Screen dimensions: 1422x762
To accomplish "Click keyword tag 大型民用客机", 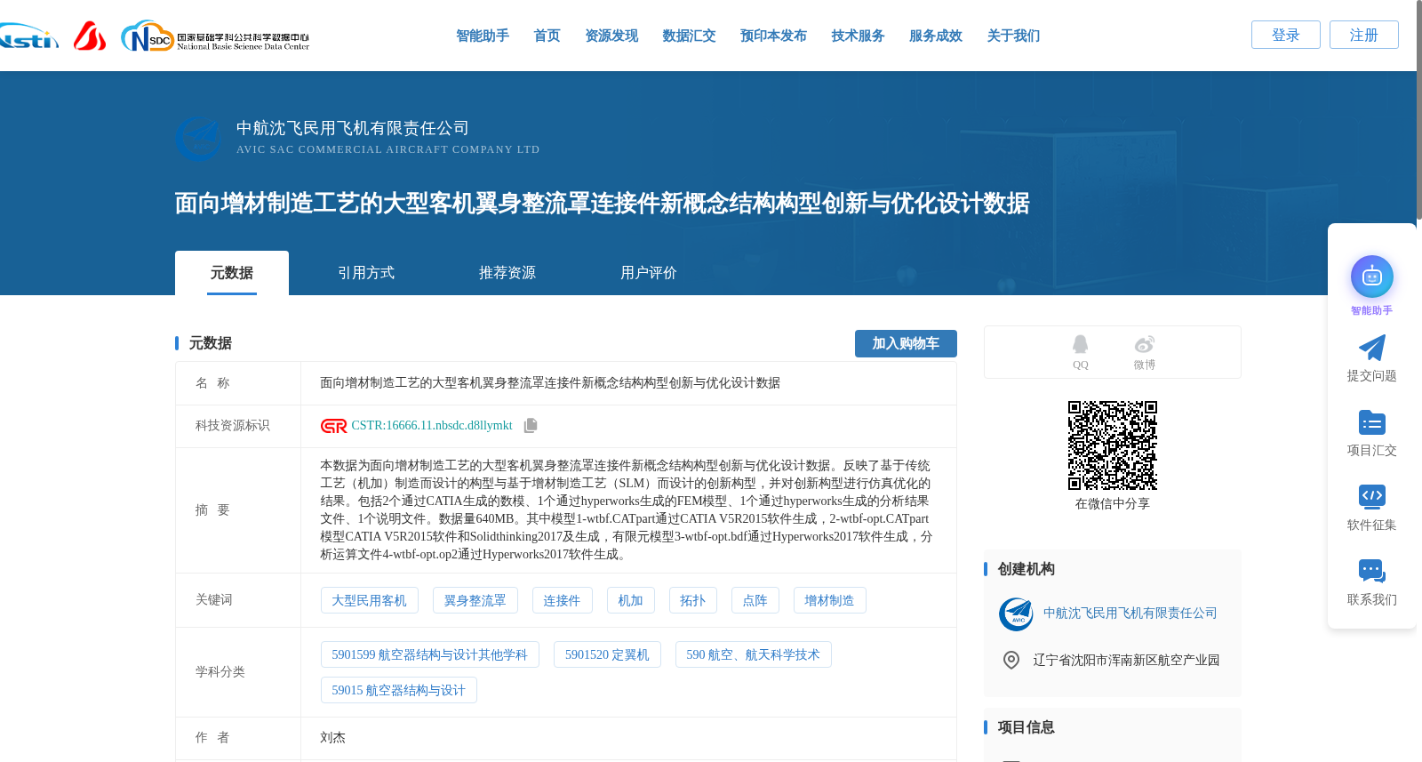I will [x=369, y=600].
